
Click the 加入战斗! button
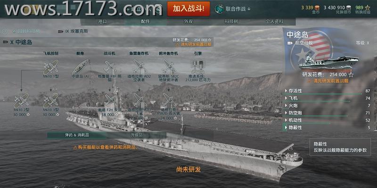pos(188,9)
